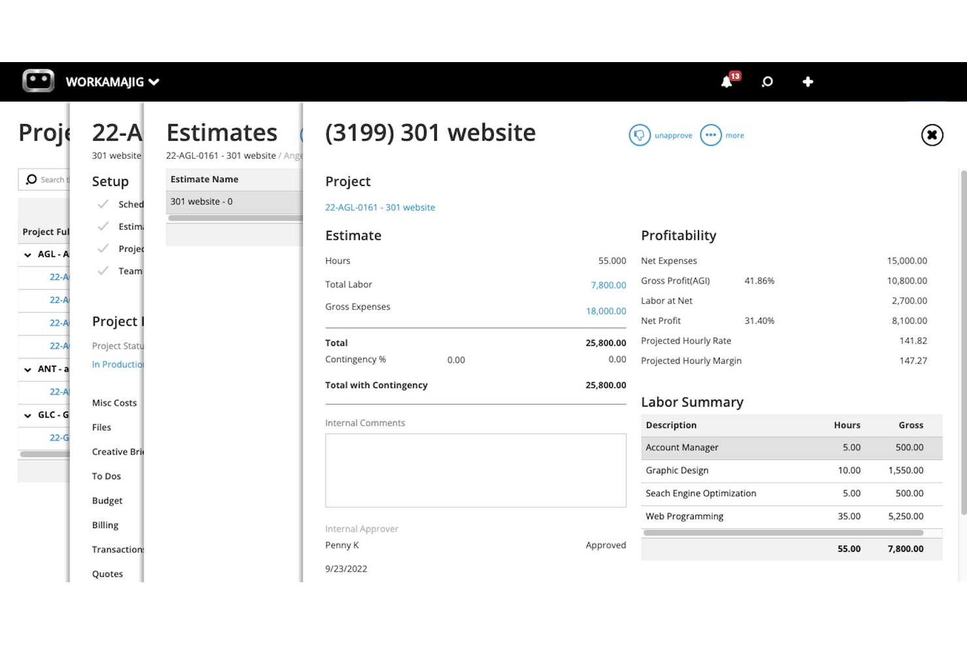Screen dimensions: 967x645
Task: Open the global search magnifier in top bar
Action: click(x=767, y=81)
